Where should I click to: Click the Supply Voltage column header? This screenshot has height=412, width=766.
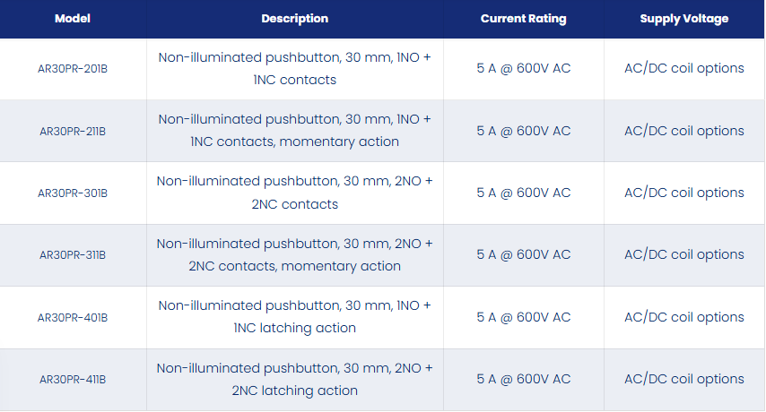[683, 19]
